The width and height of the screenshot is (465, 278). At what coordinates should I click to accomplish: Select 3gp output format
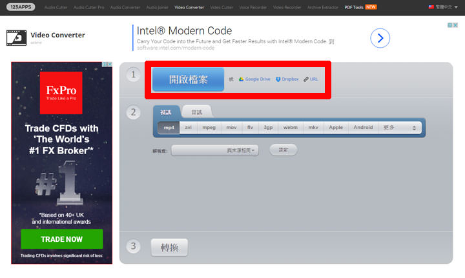point(269,128)
